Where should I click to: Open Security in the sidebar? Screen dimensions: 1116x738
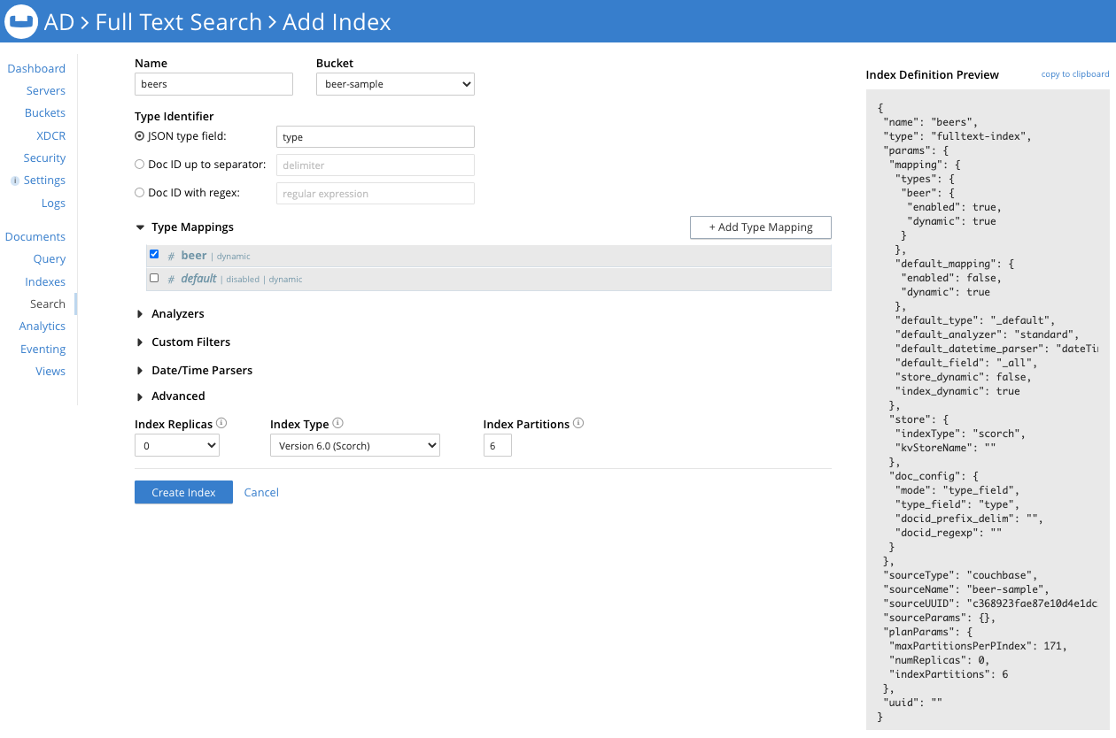pyautogui.click(x=45, y=158)
